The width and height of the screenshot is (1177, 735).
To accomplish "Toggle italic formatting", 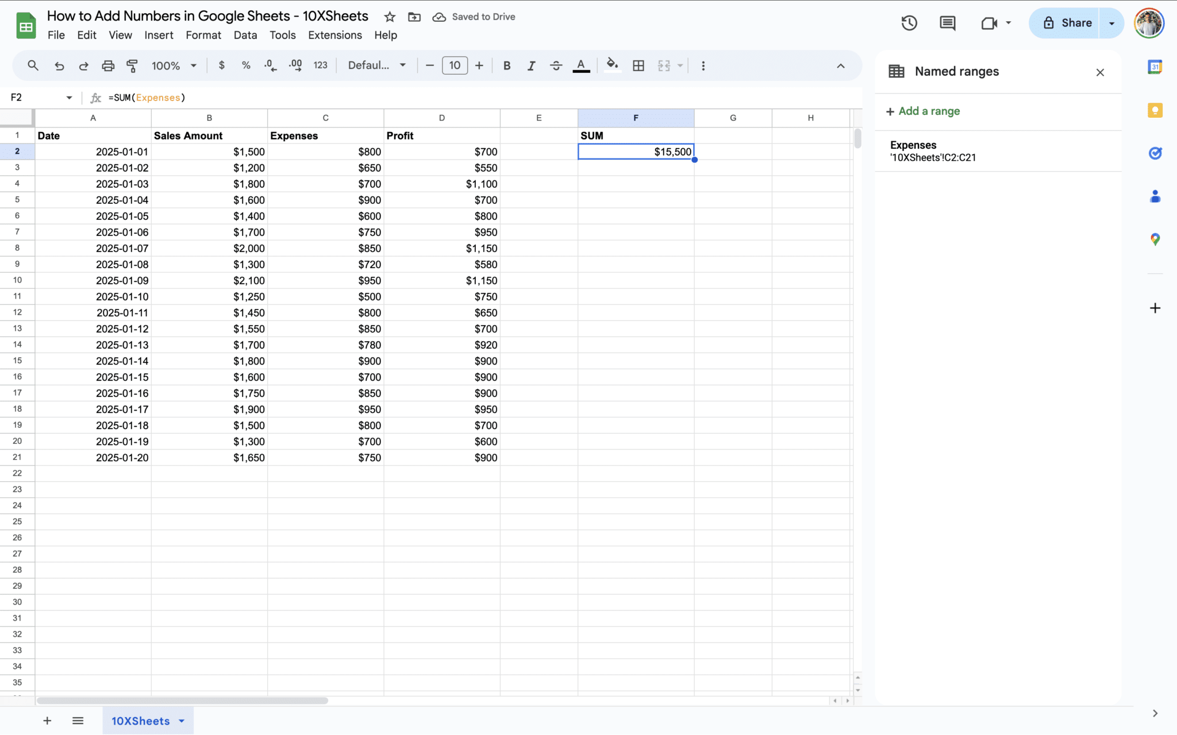I will pyautogui.click(x=531, y=65).
